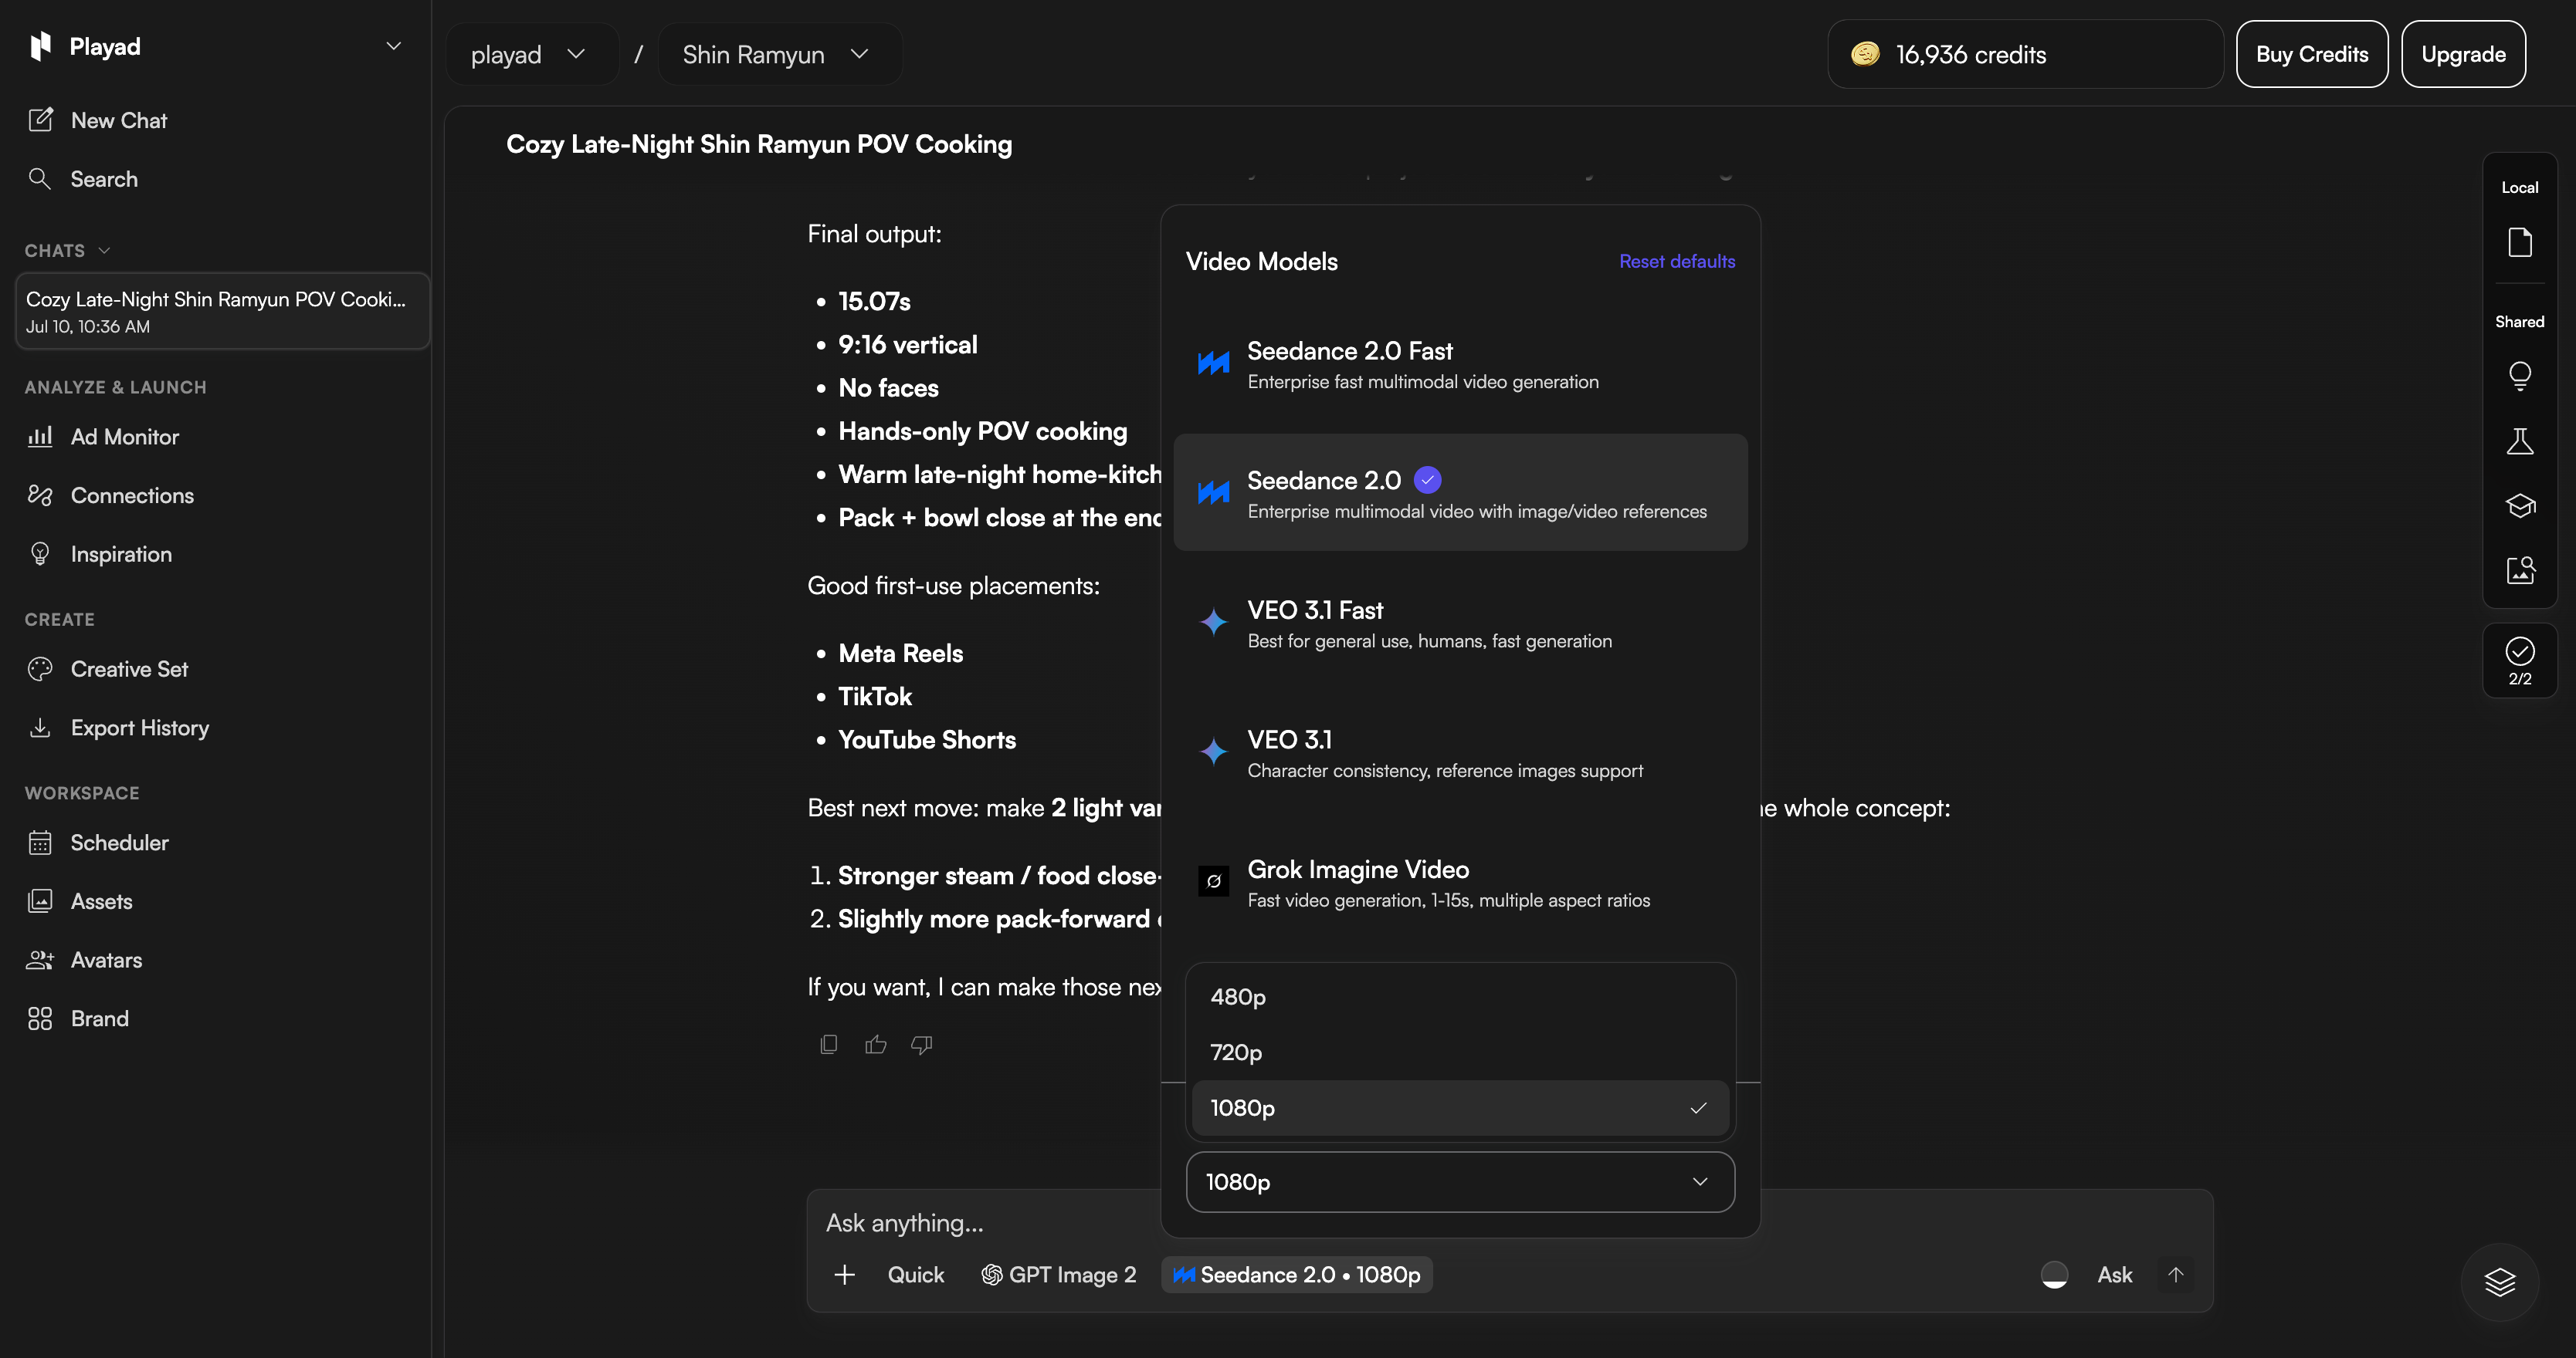Select Seedance 2.0 Fast model
The width and height of the screenshot is (2576, 1358).
click(x=1460, y=363)
